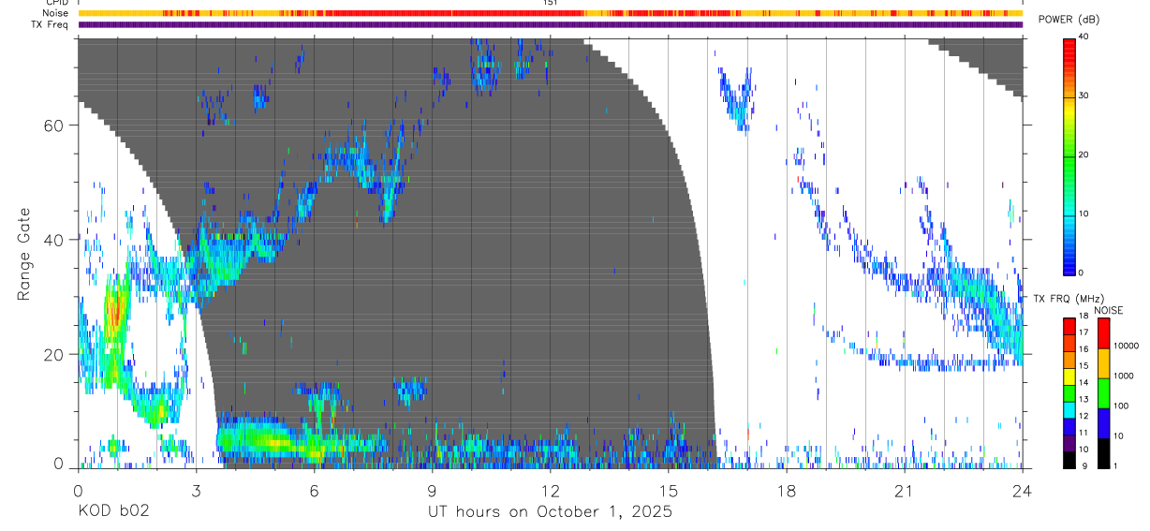Click the TX FRQ colorbar tick 12
The image size is (1150, 531).
(x=1084, y=416)
